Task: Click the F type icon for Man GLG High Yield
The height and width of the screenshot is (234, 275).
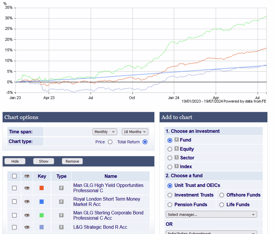Action: (x=61, y=188)
